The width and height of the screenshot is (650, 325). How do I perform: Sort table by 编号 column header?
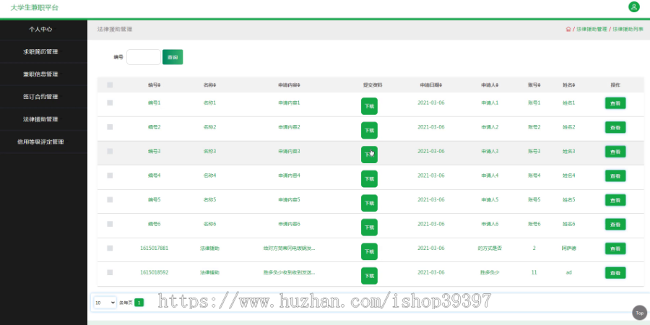tap(155, 85)
